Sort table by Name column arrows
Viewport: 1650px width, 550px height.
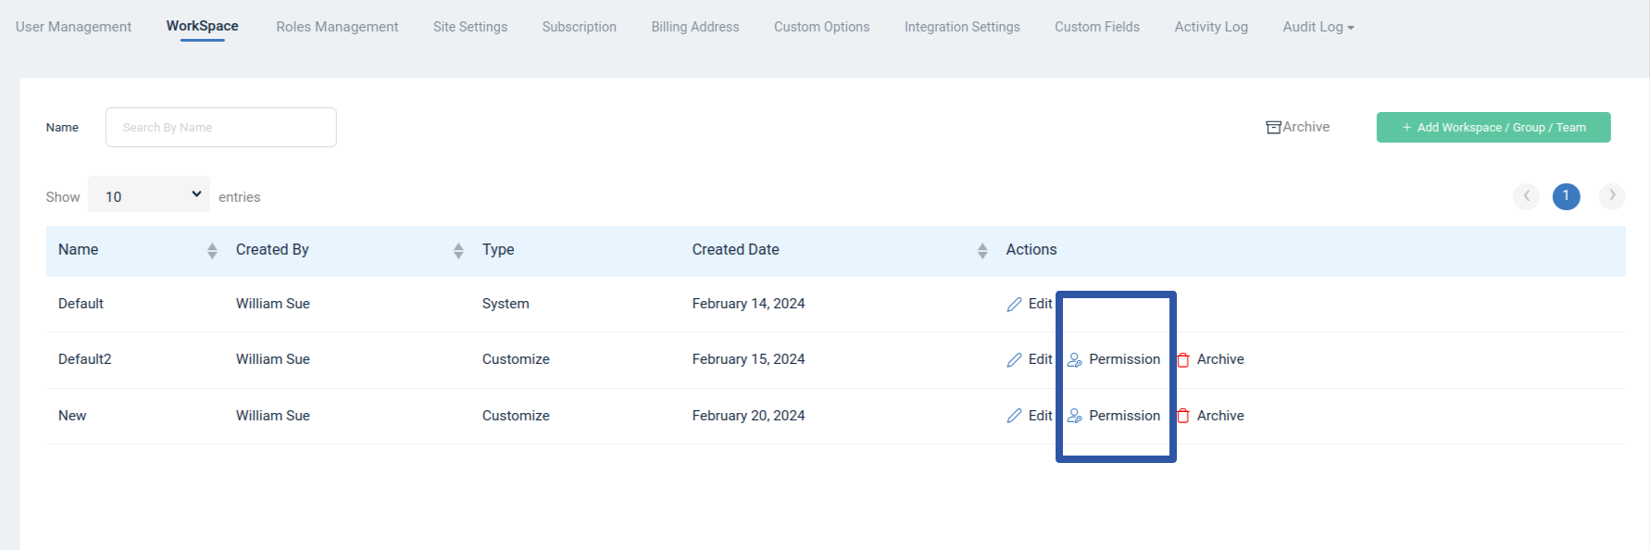[x=212, y=250]
